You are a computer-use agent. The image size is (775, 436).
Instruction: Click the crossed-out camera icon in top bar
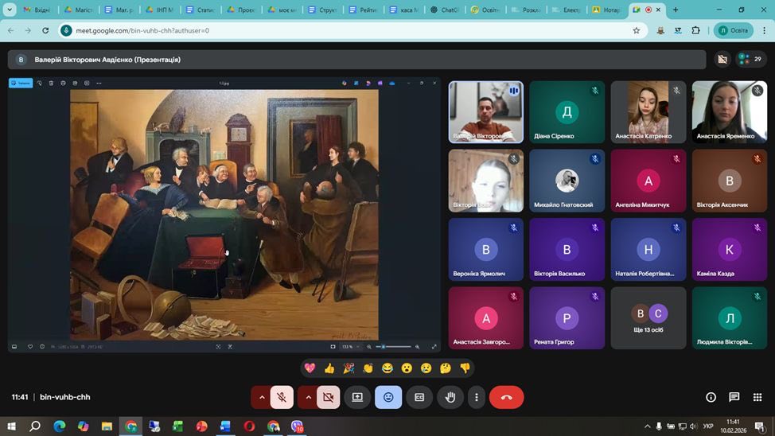(x=722, y=60)
